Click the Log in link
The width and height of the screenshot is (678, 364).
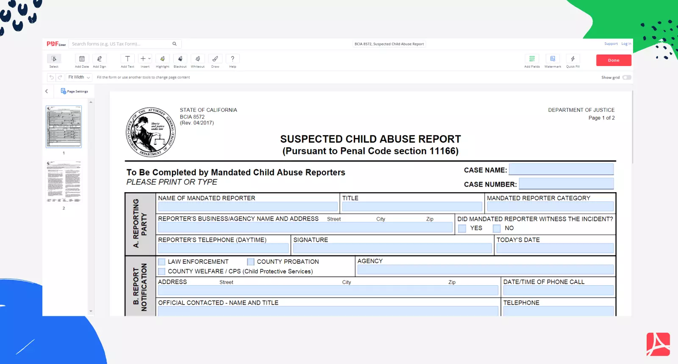point(626,44)
